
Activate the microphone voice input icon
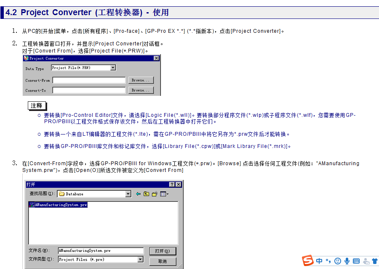point(347,261)
